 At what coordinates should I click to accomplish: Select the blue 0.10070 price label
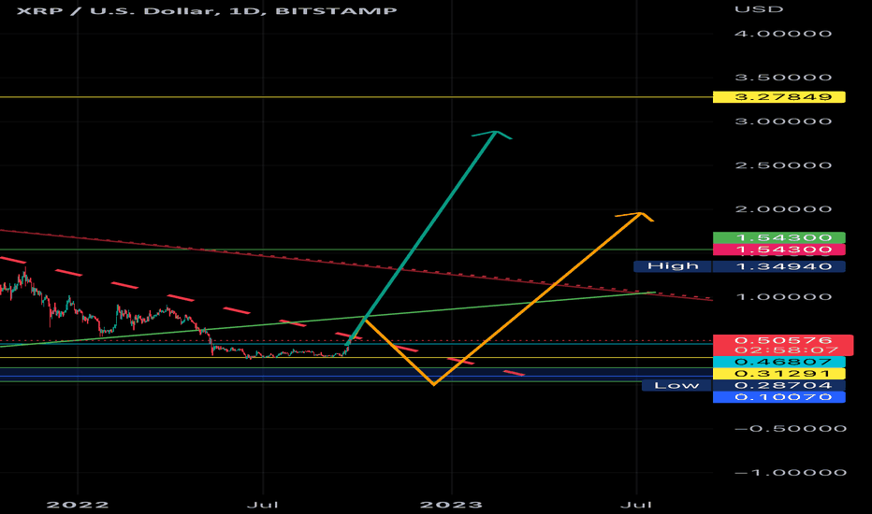click(778, 397)
